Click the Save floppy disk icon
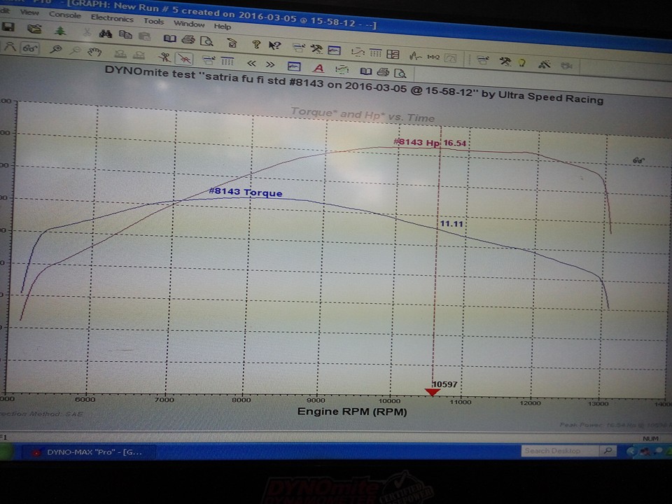 8,27
